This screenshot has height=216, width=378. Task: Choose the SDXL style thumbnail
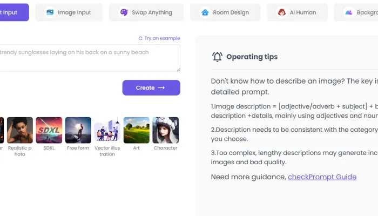[x=49, y=130]
